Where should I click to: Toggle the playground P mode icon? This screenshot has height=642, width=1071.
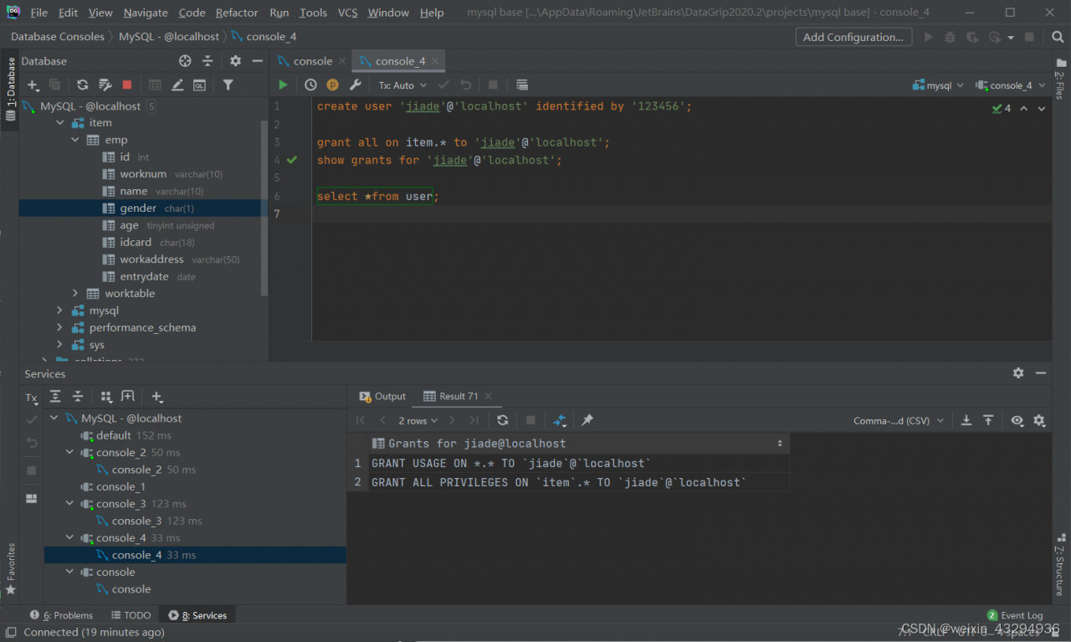332,85
